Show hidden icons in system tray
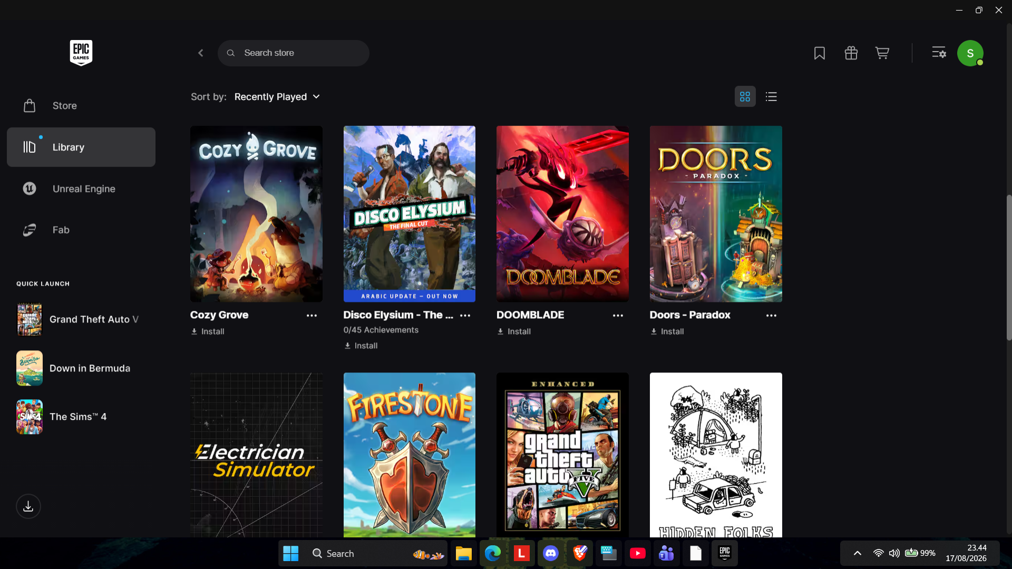 pyautogui.click(x=858, y=553)
